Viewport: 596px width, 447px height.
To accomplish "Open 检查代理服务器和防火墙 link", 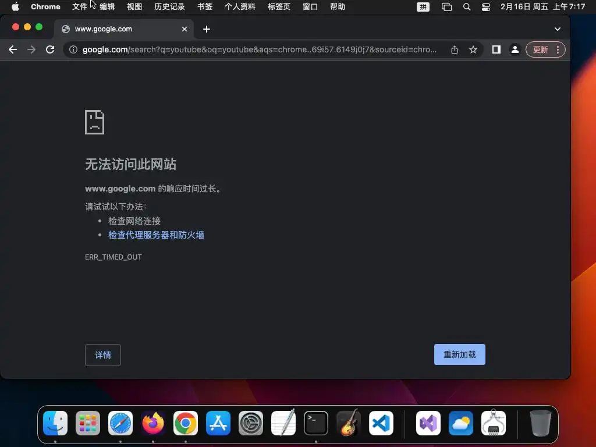I will click(156, 235).
